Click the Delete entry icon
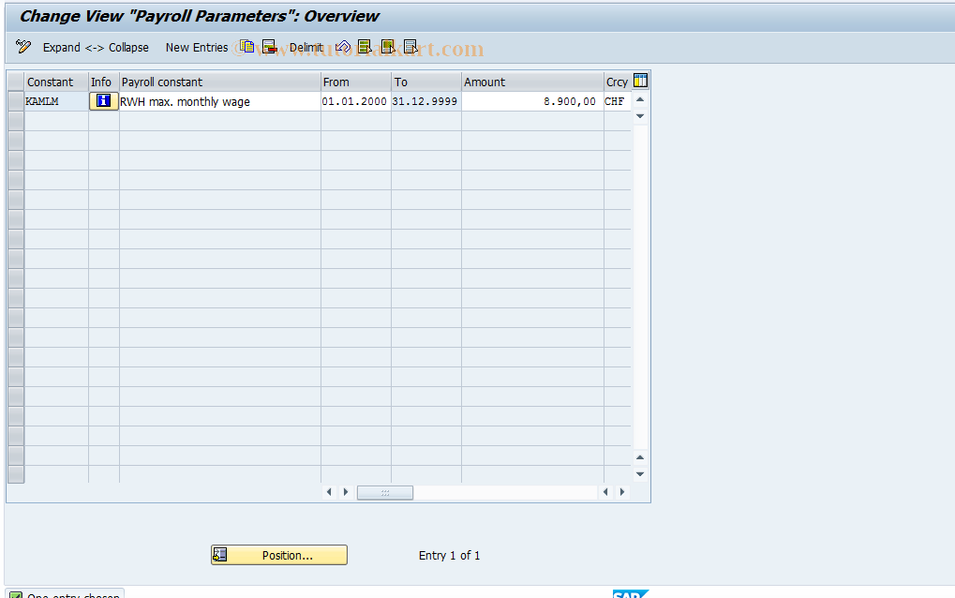This screenshot has height=598, width=955. click(x=269, y=47)
